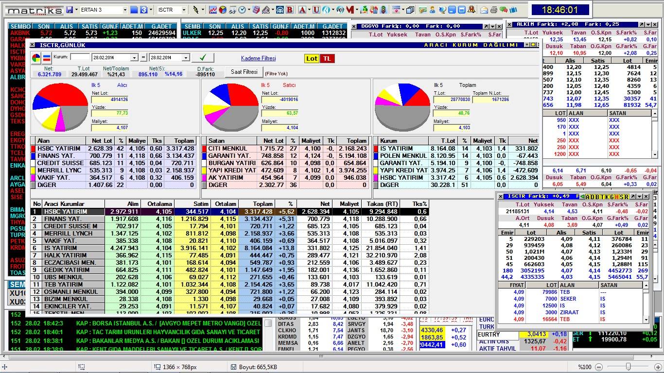Toggle the equals button between dates
The image size is (664, 373).
pyautogui.click(x=143, y=58)
